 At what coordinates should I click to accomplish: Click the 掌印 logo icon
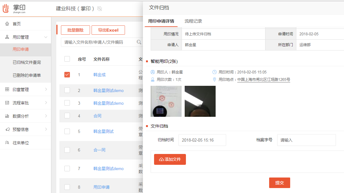tap(6, 8)
